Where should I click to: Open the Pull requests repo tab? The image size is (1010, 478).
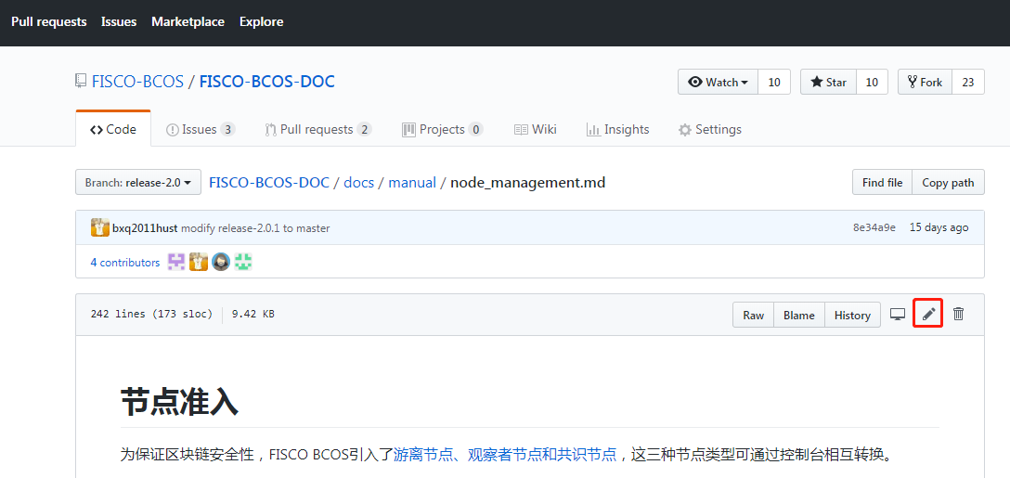[x=317, y=130]
